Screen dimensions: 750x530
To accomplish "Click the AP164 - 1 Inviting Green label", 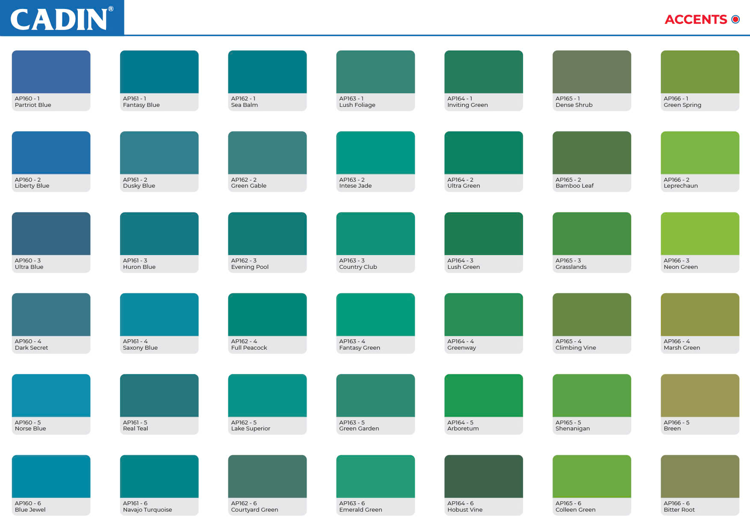I will pos(467,102).
